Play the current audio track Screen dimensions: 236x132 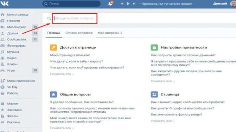pyautogui.click(x=128, y=4)
